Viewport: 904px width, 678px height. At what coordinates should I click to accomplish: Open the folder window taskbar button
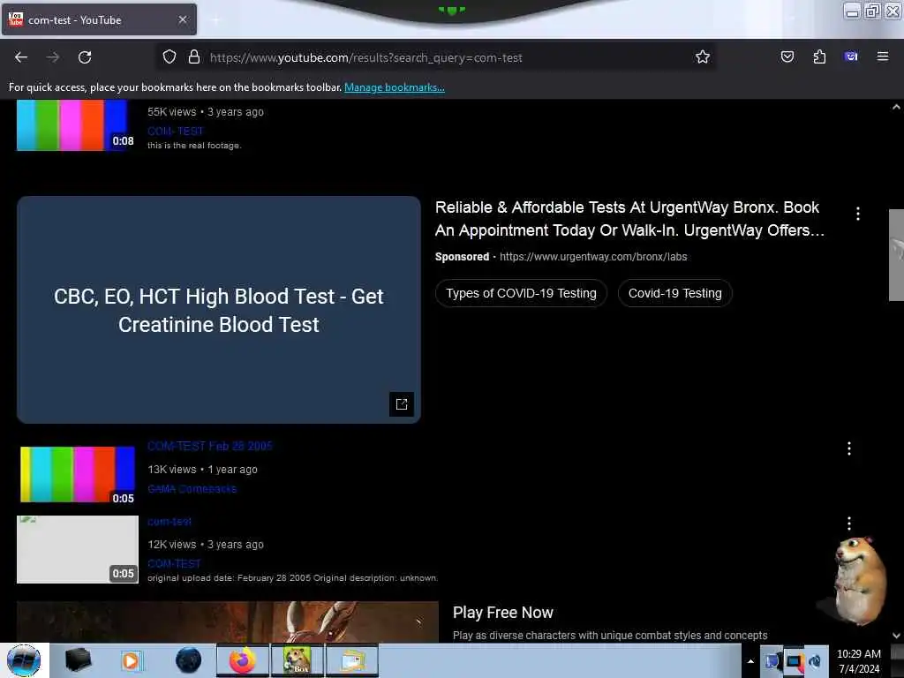351,660
